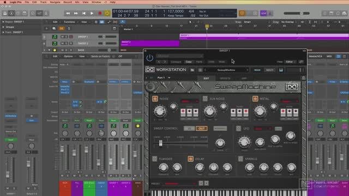
Task: Go to next SweepMachine preset arrow
Action: tap(247, 70)
